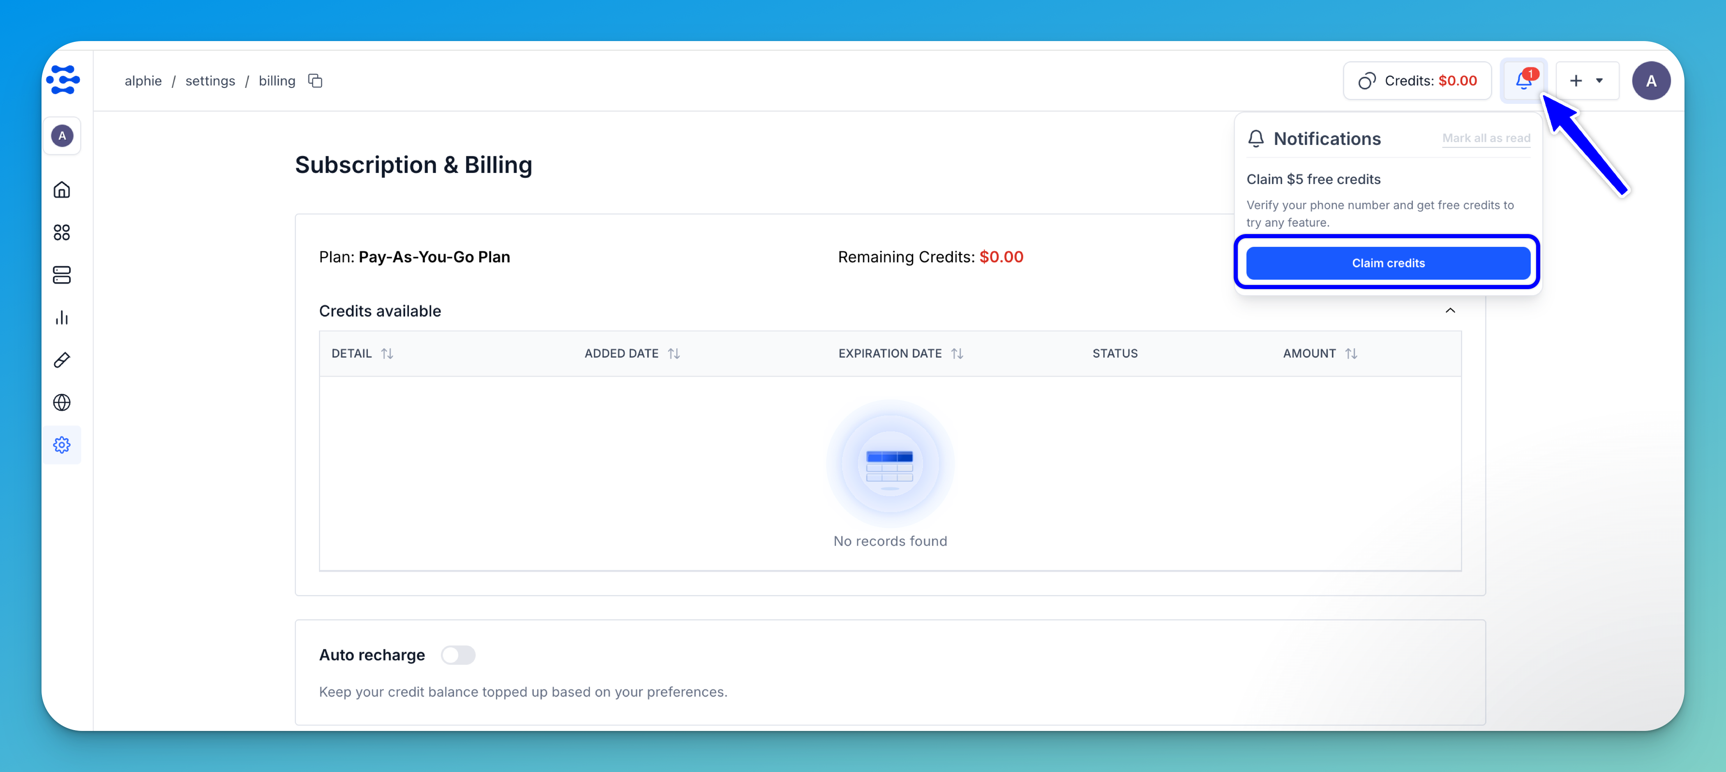Enable the Auto recharge toggle
Viewport: 1726px width, 772px height.
pos(458,655)
